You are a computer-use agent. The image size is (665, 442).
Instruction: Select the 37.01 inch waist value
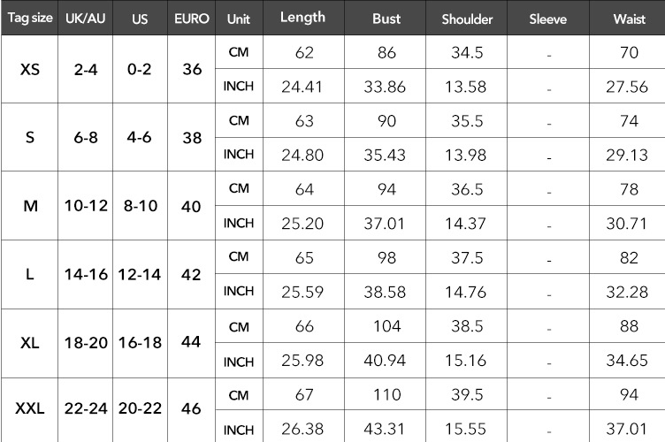629,430
